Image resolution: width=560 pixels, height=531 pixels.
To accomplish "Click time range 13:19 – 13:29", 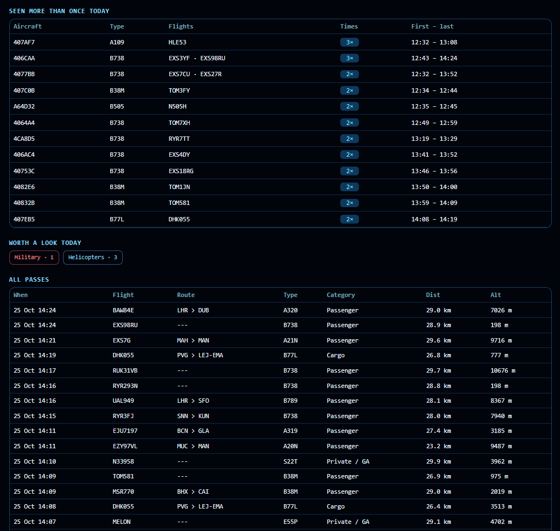I will [x=435, y=139].
